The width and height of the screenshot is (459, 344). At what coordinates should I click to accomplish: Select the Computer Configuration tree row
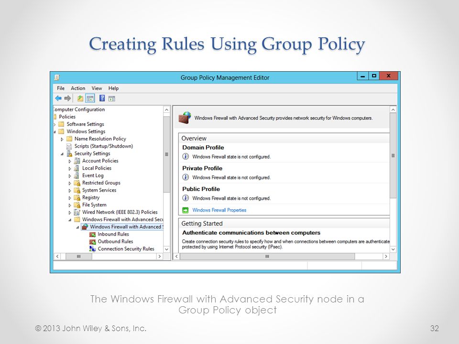79,109
